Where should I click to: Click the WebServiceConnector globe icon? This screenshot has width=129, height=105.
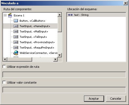16,53
